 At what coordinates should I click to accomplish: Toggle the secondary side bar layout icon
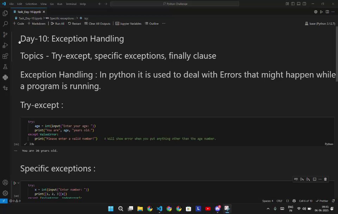point(304,4)
